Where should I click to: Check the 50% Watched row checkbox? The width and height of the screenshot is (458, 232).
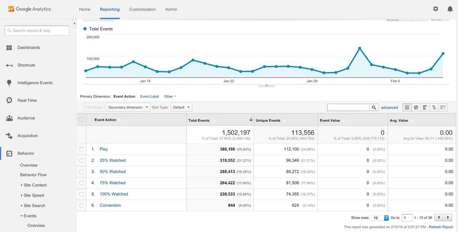[x=81, y=172]
